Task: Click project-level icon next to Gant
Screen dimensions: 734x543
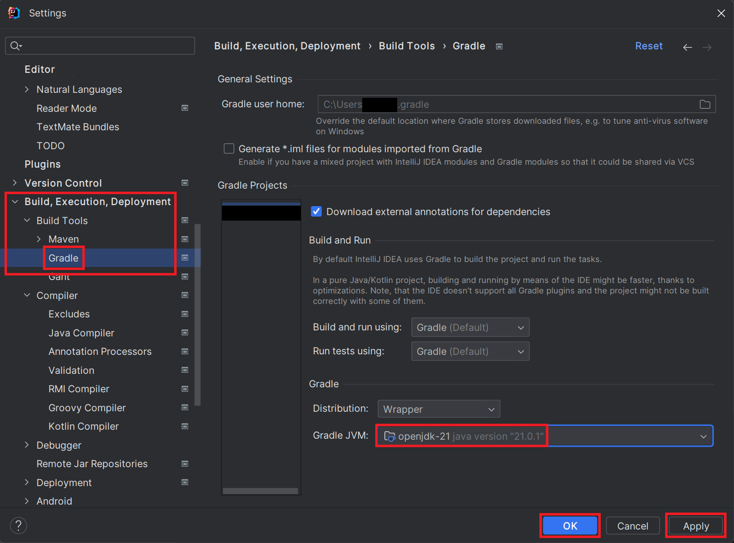Action: pyautogui.click(x=185, y=276)
